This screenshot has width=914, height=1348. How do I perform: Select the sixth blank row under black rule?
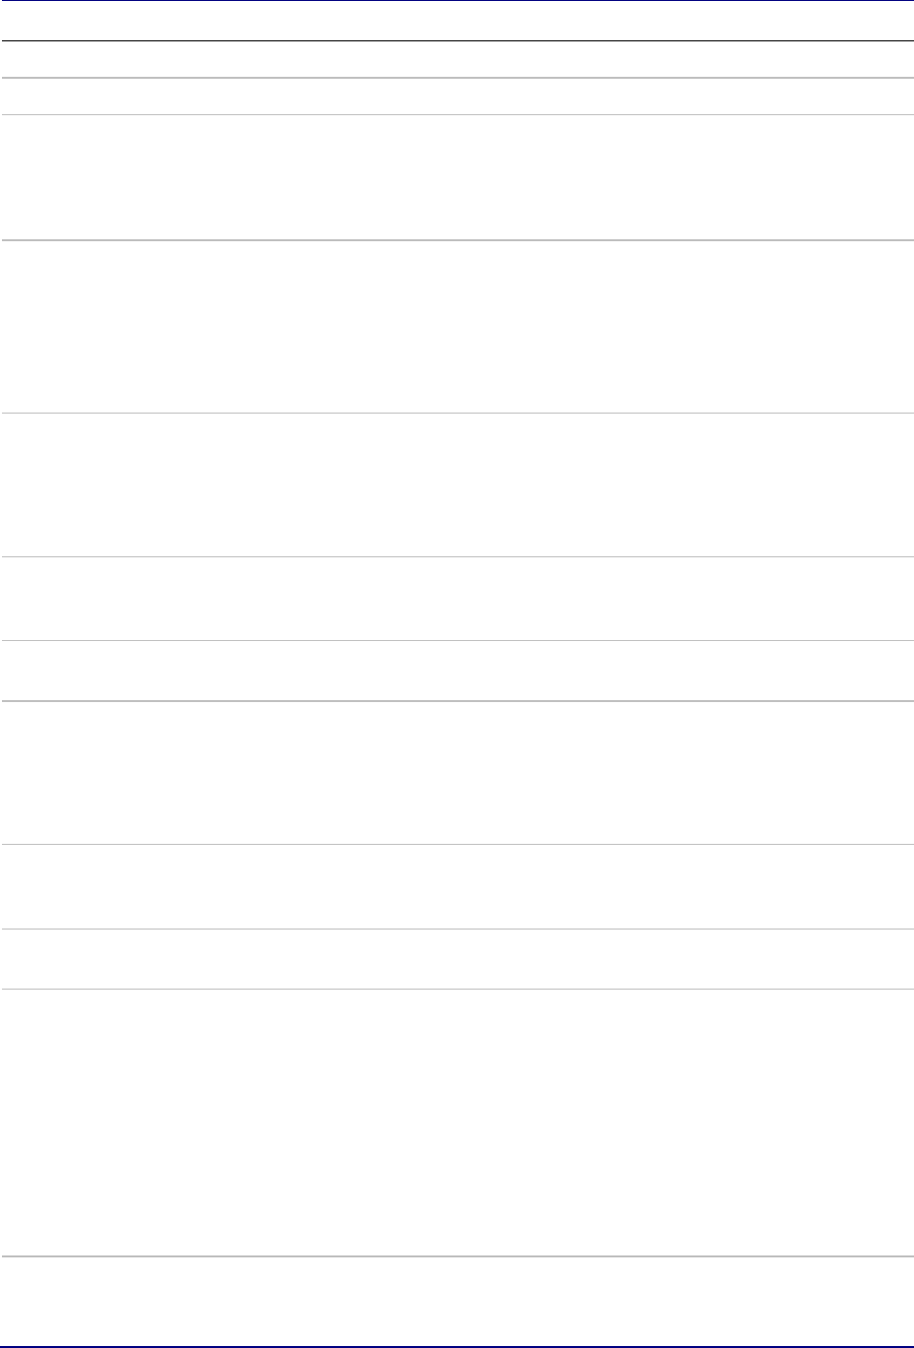tap(457, 599)
